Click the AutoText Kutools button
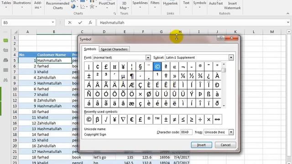The height and width of the screenshot is (164, 292). [x=216, y=3]
